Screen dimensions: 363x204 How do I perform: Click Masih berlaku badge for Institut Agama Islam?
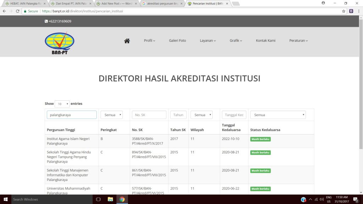261,139
